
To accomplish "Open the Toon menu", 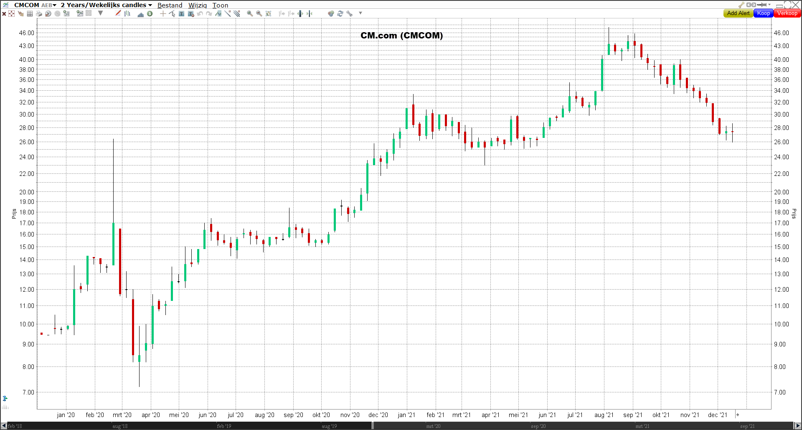I will point(220,5).
